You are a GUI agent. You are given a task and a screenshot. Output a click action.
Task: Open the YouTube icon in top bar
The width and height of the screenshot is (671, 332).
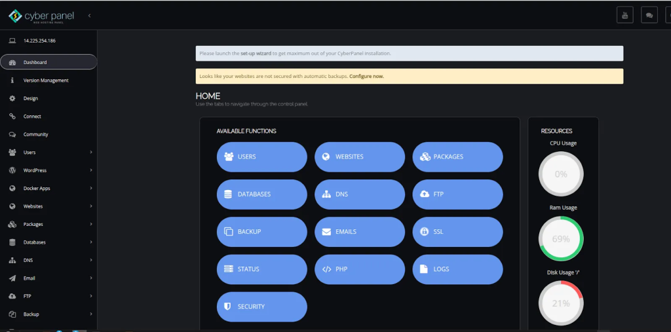pyautogui.click(x=624, y=14)
